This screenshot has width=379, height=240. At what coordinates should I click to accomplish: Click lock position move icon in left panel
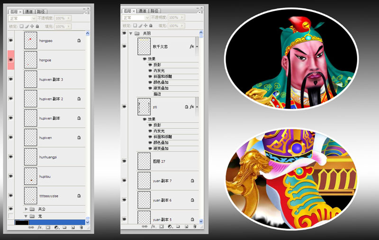[x=32, y=26]
